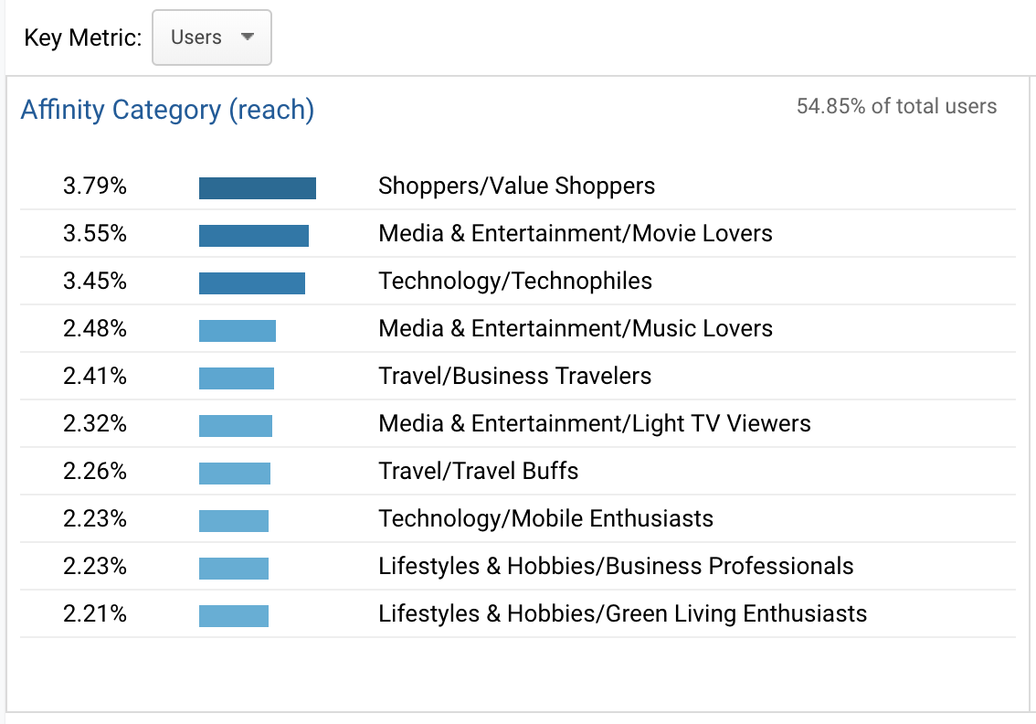Select Travel/Business Travelers category
Viewport: 1036px width, 724px height.
coord(514,377)
